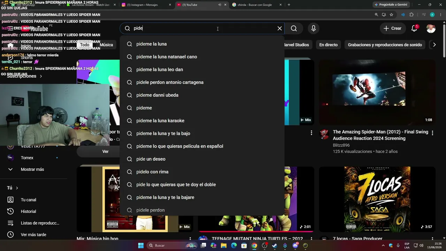Open the Chrome extensions puzzle icon

412,15
